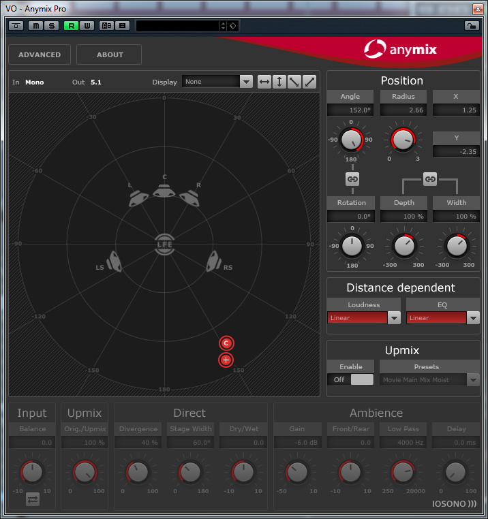Click the diagonal up-right arrow icon

click(x=309, y=82)
